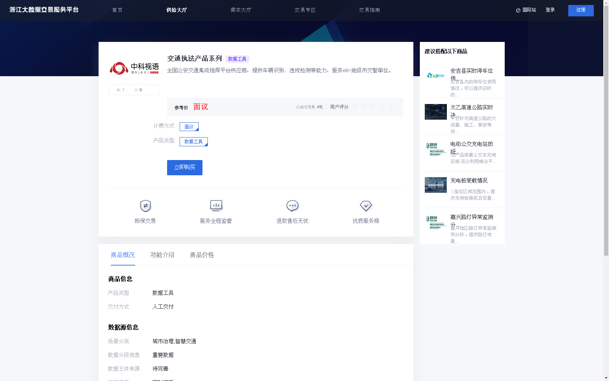Click the eye views icon
Screen dimensions: 609x381
tap(118, 90)
